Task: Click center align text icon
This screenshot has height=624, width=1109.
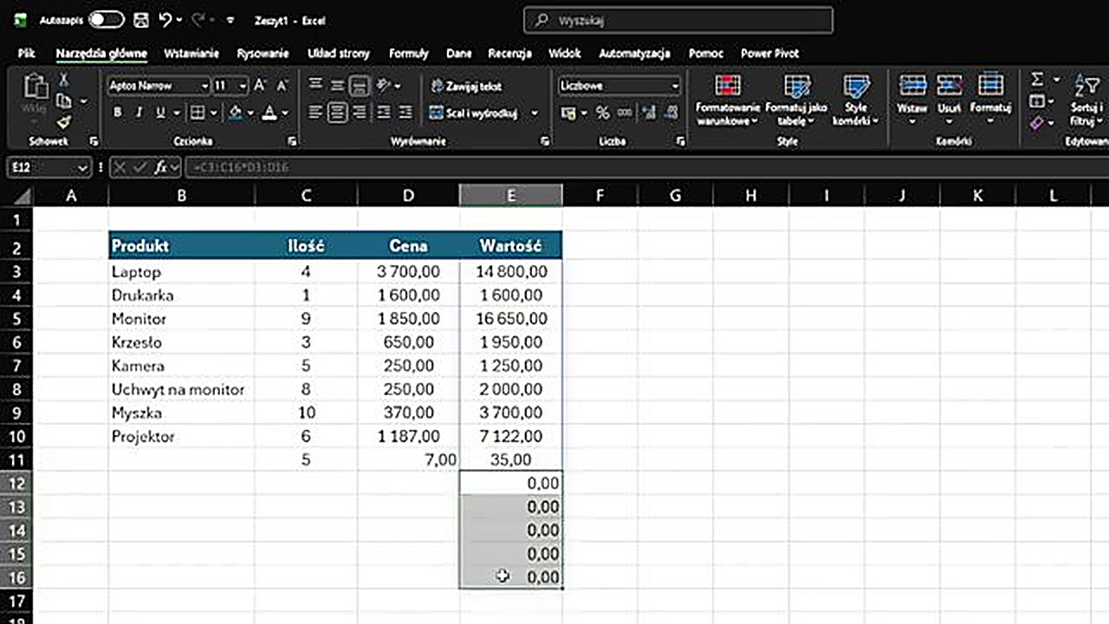Action: coord(337,113)
